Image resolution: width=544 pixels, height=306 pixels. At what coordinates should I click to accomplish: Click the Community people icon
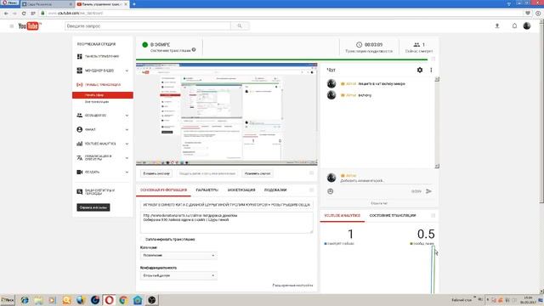click(x=79, y=116)
